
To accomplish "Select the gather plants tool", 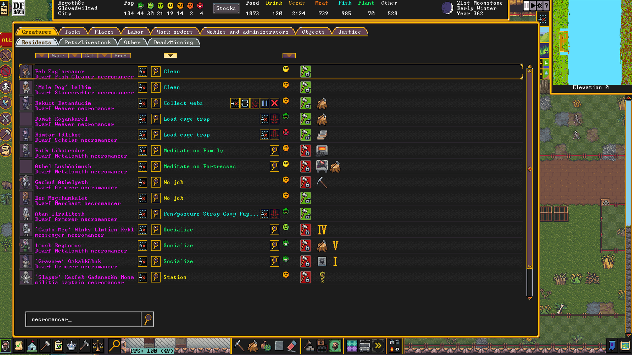I will point(266,346).
